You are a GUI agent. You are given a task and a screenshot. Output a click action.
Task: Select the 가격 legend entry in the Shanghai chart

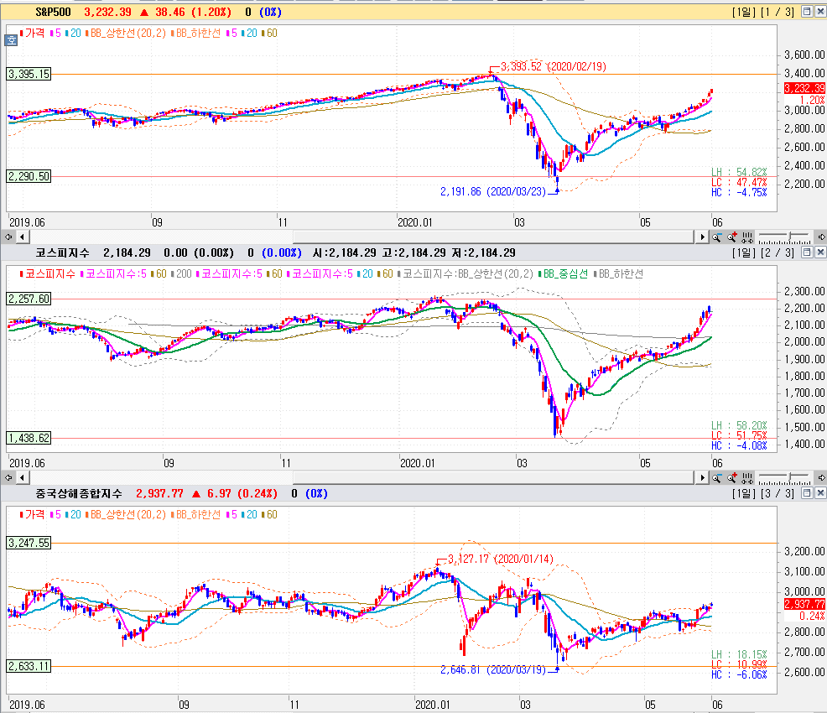click(x=33, y=515)
